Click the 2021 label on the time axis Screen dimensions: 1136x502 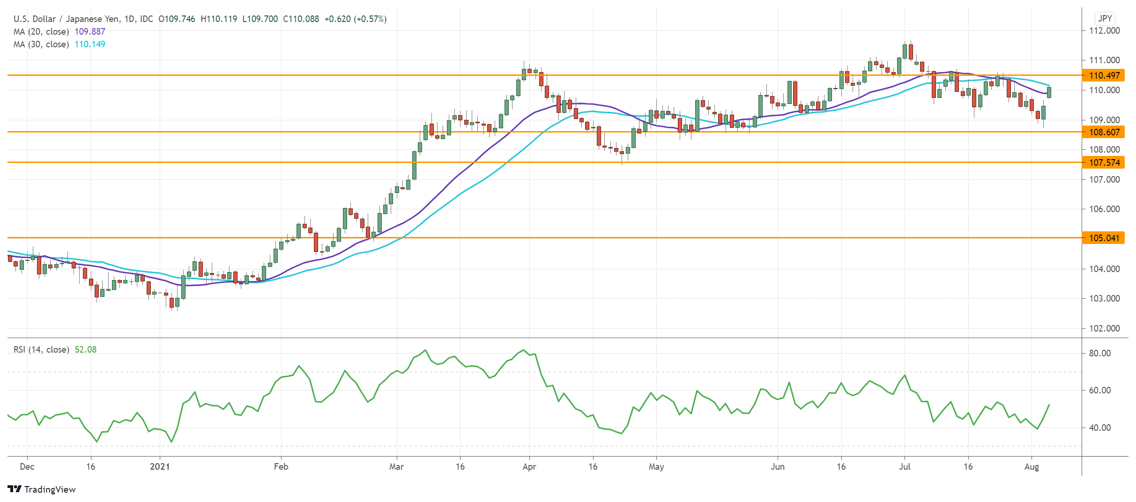coord(161,466)
